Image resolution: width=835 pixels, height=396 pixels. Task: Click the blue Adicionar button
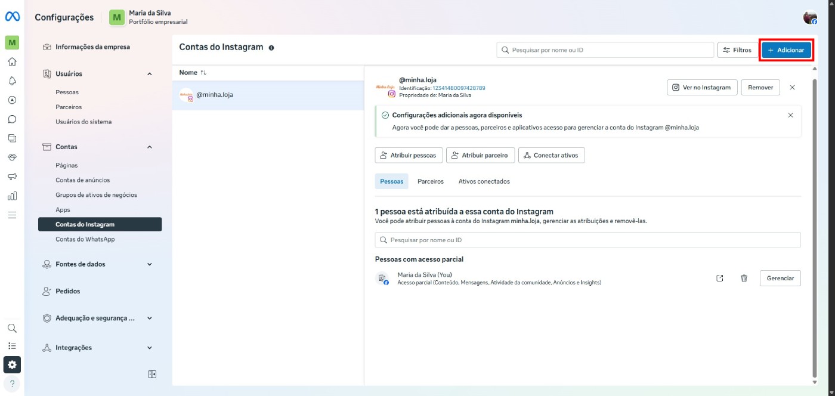coord(786,50)
